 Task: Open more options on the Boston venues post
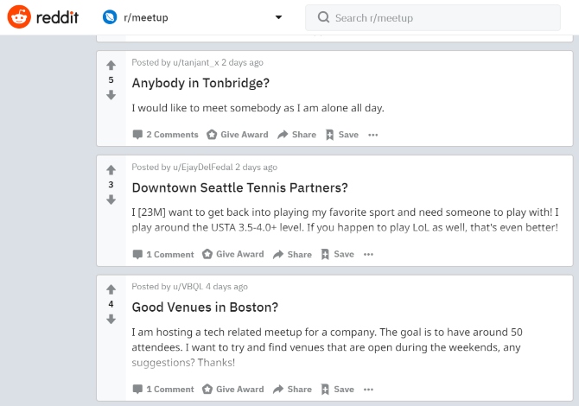[x=368, y=390]
